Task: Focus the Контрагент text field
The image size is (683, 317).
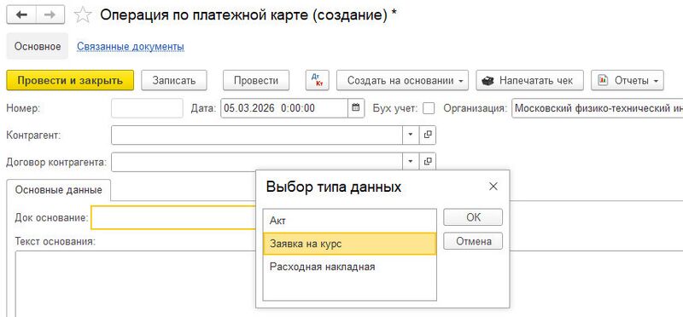Action: 257,135
